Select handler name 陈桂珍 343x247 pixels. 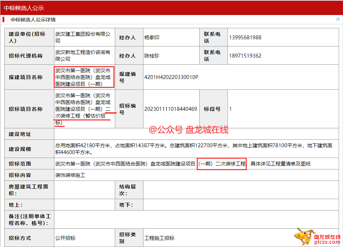152,56
